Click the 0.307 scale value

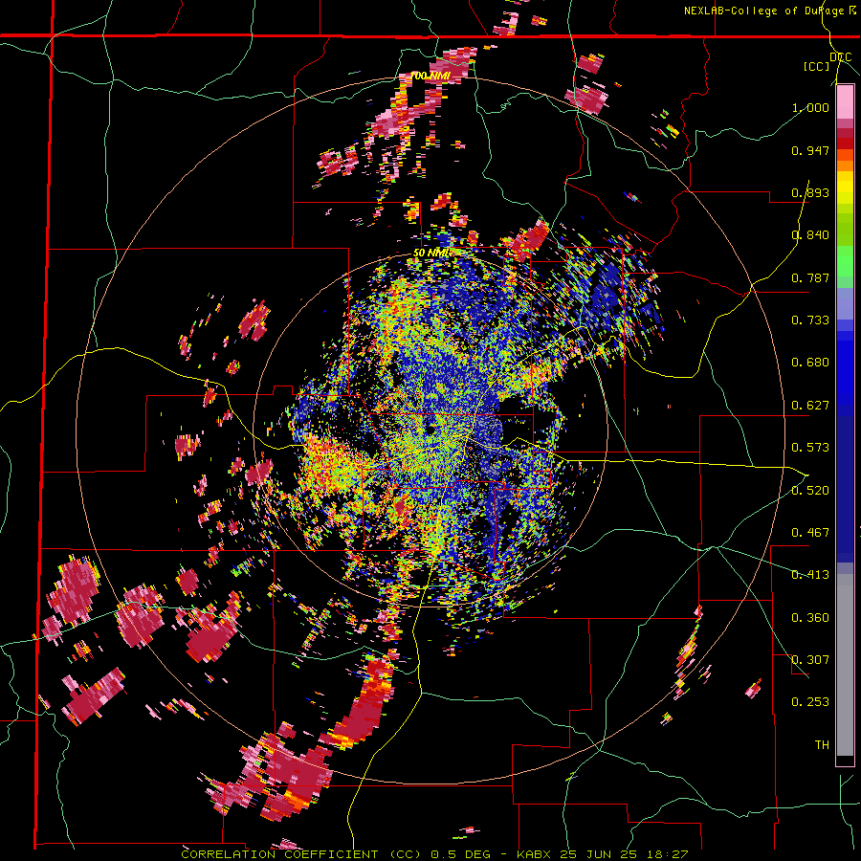pyautogui.click(x=810, y=659)
